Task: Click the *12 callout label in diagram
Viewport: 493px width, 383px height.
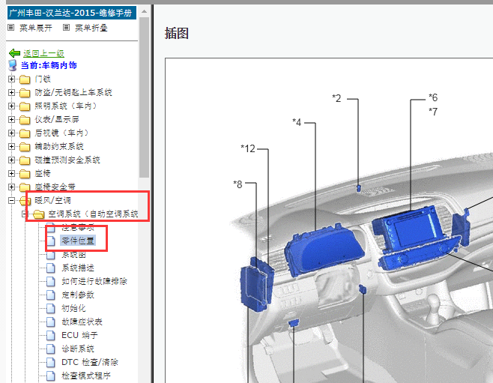Action: [x=248, y=148]
